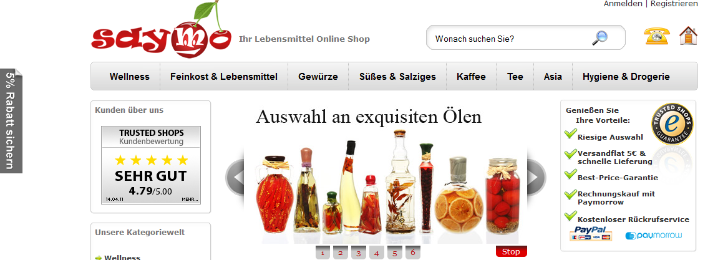Open the Trusted Shops Guarantee seal

[672, 124]
